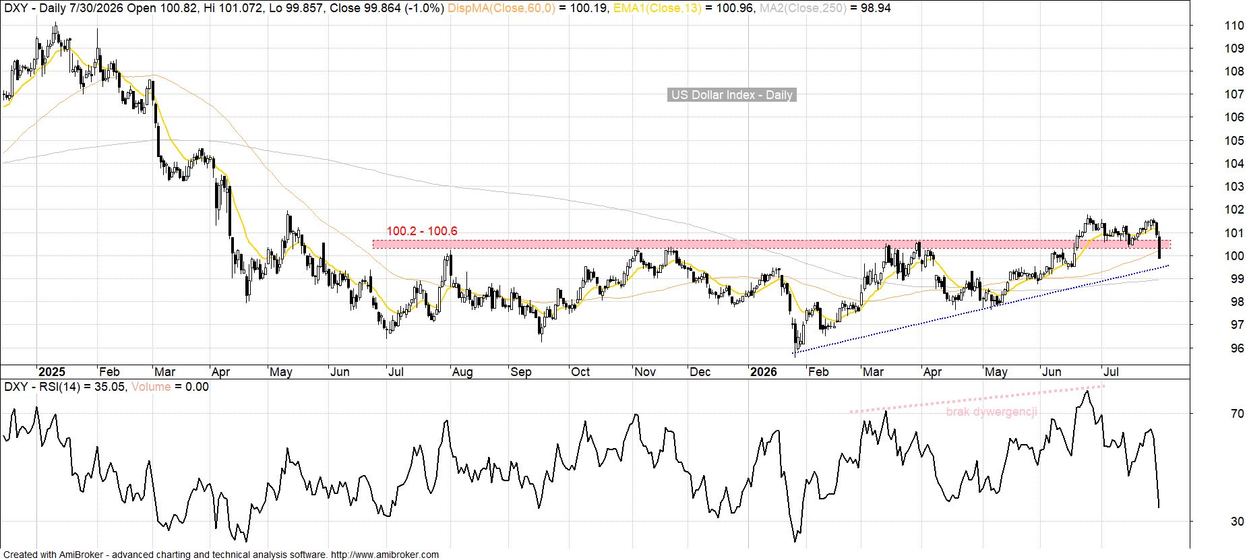The image size is (1247, 560).
Task: Click the Oct month label on time axis
Action: [x=580, y=372]
